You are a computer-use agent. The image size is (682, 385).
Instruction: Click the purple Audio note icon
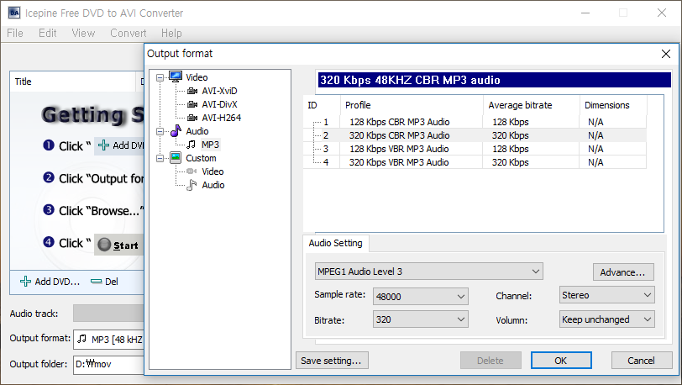(176, 130)
